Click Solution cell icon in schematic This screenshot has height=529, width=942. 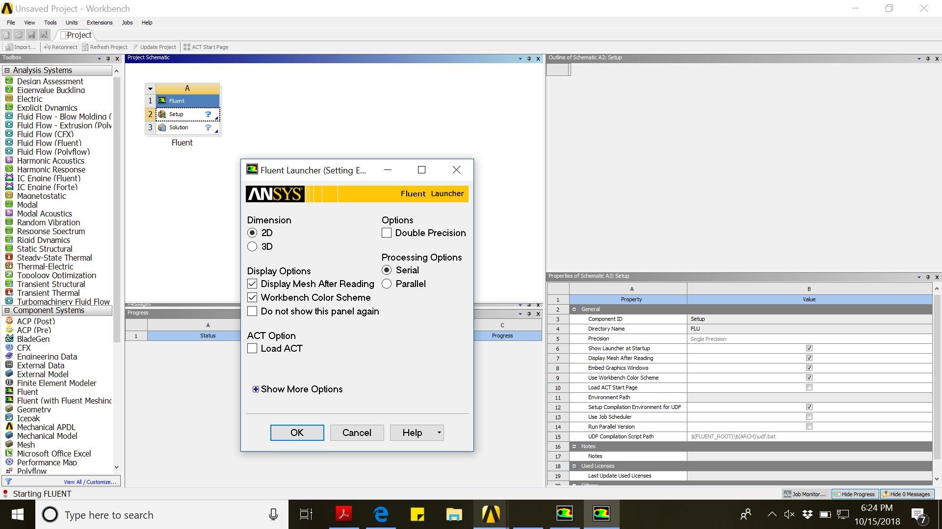tap(162, 127)
